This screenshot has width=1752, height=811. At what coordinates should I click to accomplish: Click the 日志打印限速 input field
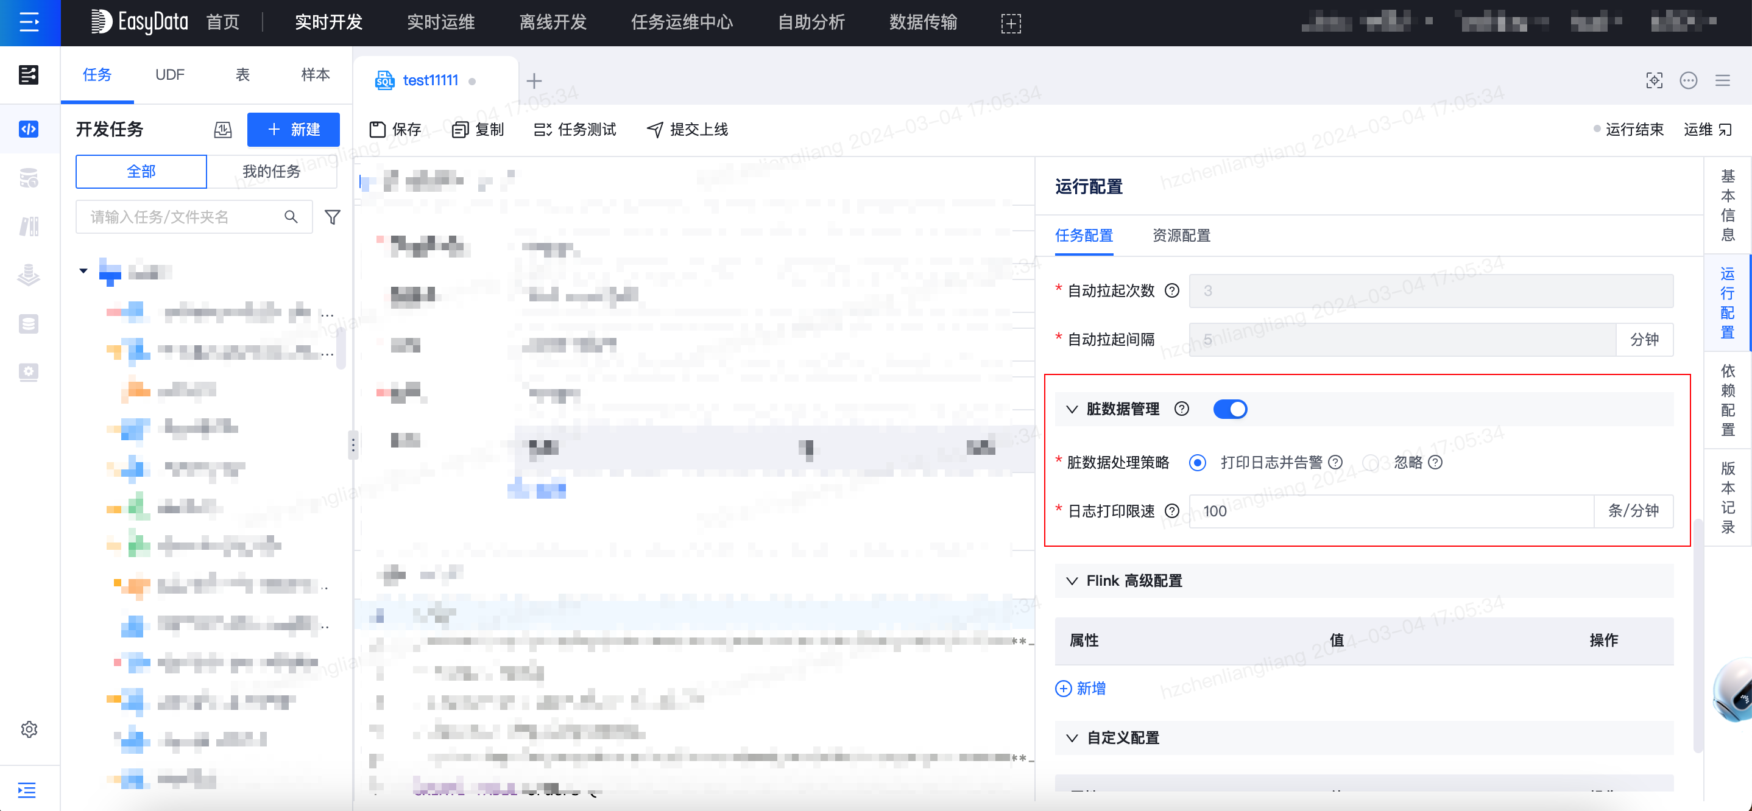pyautogui.click(x=1391, y=511)
